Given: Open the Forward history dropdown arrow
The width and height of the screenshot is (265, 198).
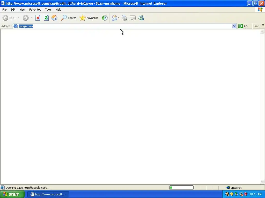Looking at the screenshot, I should (x=32, y=18).
